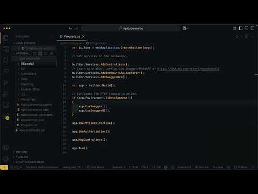Open the Manage gear icon in activity bar
The image size is (258, 194).
point(6,159)
